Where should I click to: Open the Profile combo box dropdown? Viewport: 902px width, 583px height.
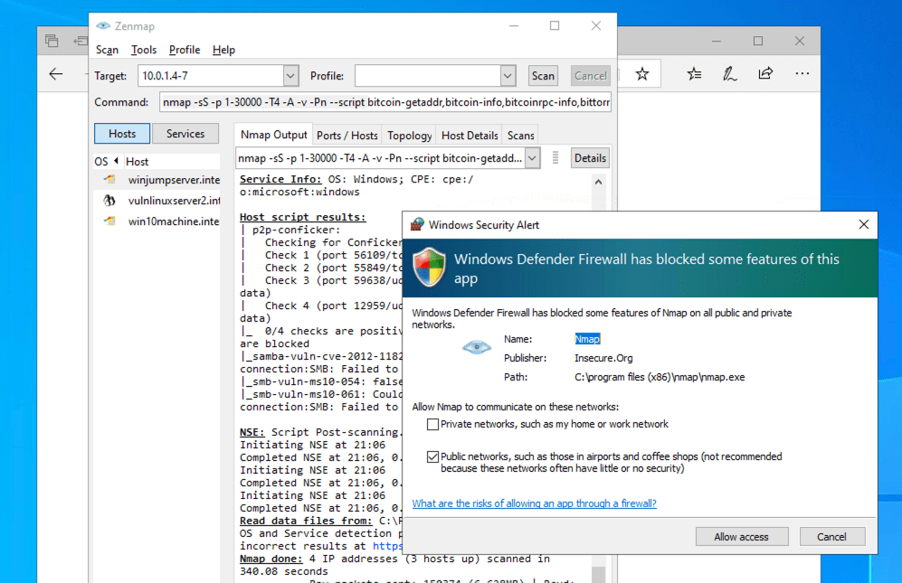(508, 76)
